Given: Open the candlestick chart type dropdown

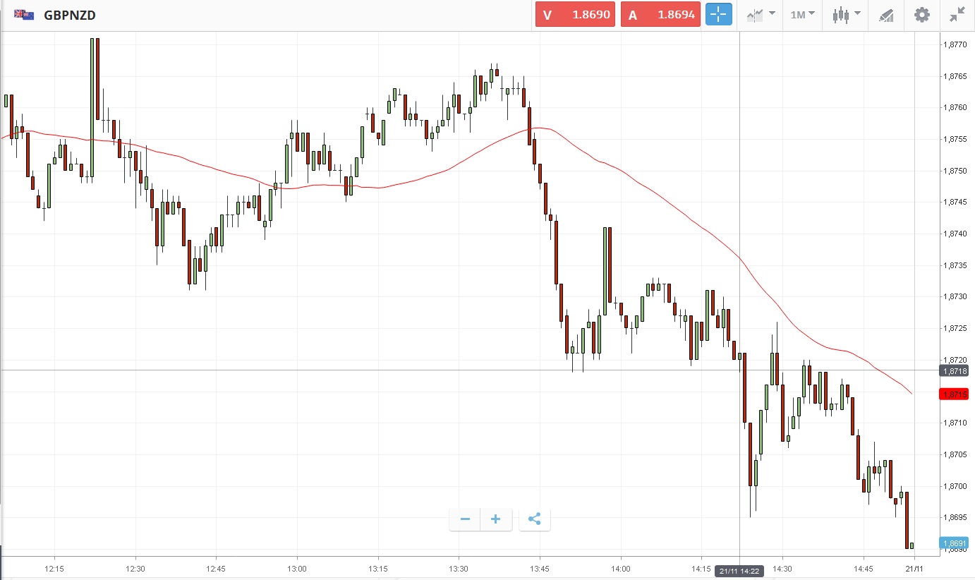Looking at the screenshot, I should click(846, 15).
